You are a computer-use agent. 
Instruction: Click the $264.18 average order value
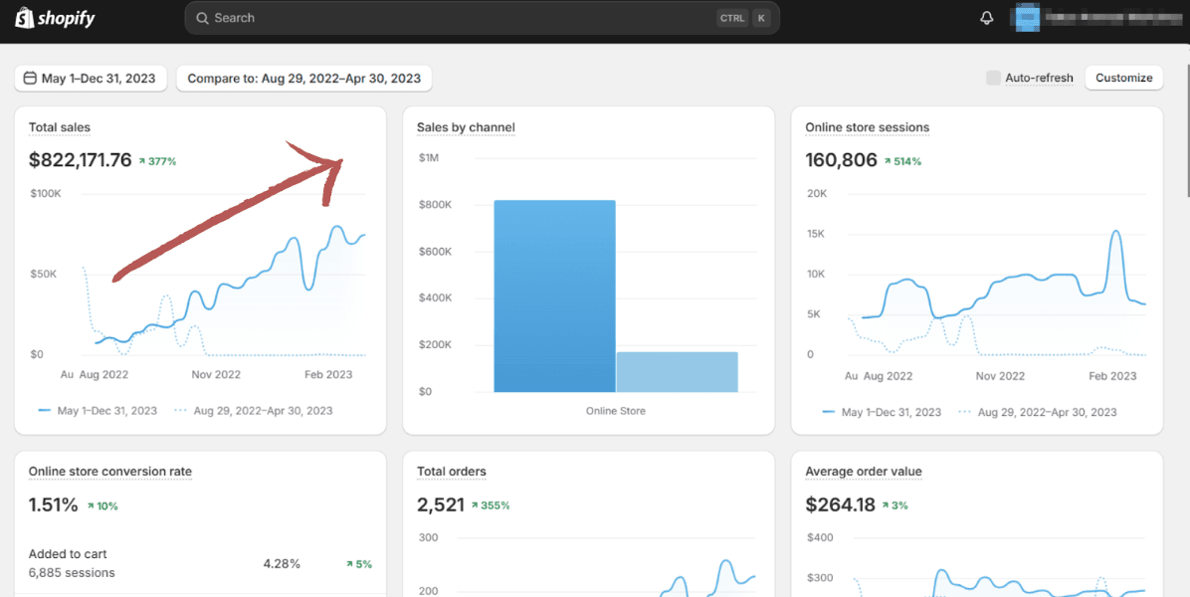tap(840, 505)
